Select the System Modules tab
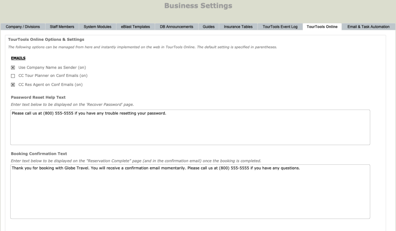 tap(97, 27)
